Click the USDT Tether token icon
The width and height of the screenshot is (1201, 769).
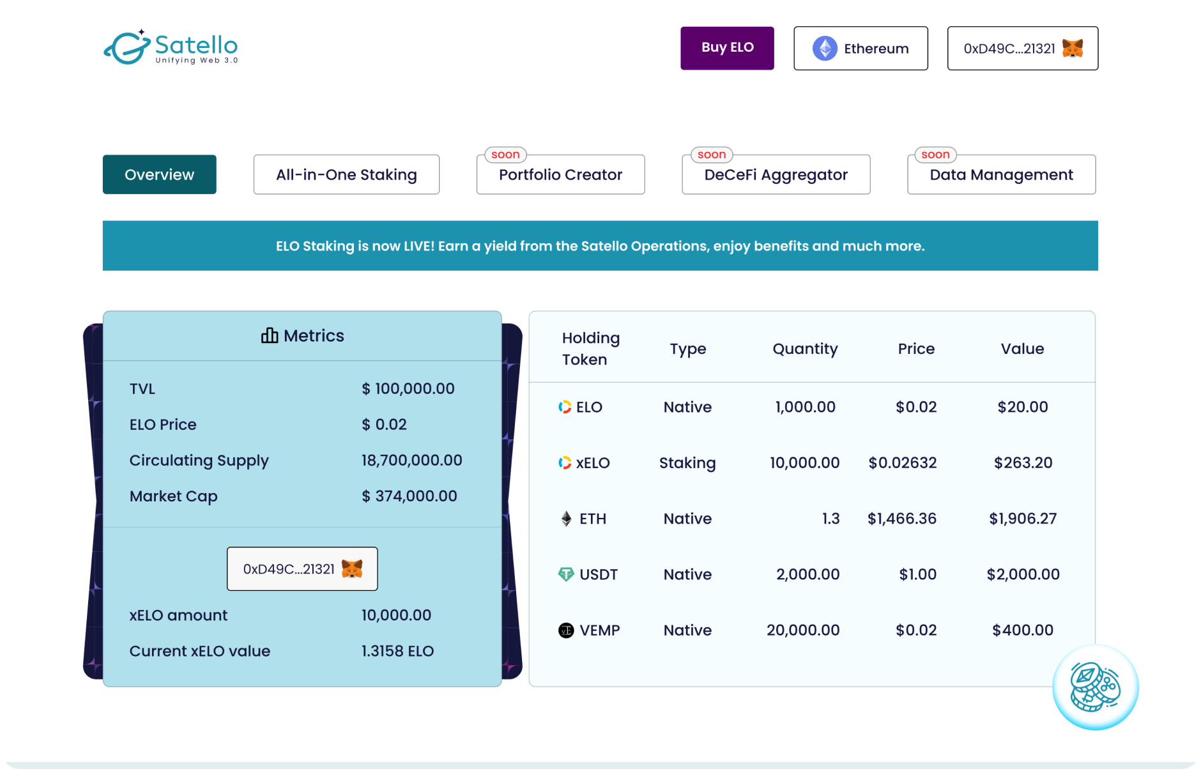(x=566, y=574)
